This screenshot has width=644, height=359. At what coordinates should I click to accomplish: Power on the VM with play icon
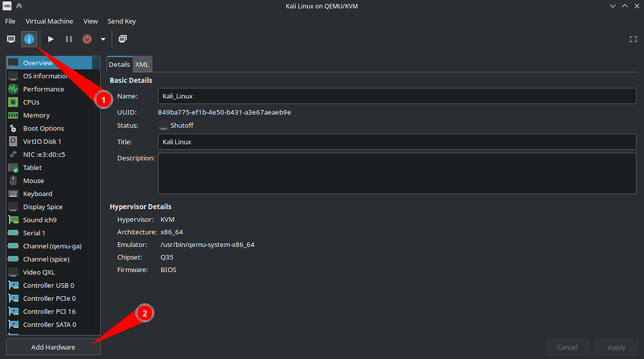[50, 39]
